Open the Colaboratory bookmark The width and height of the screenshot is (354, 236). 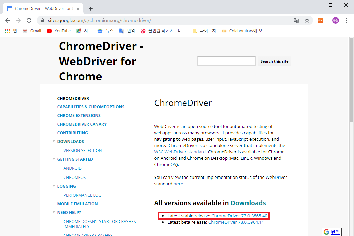point(243,31)
